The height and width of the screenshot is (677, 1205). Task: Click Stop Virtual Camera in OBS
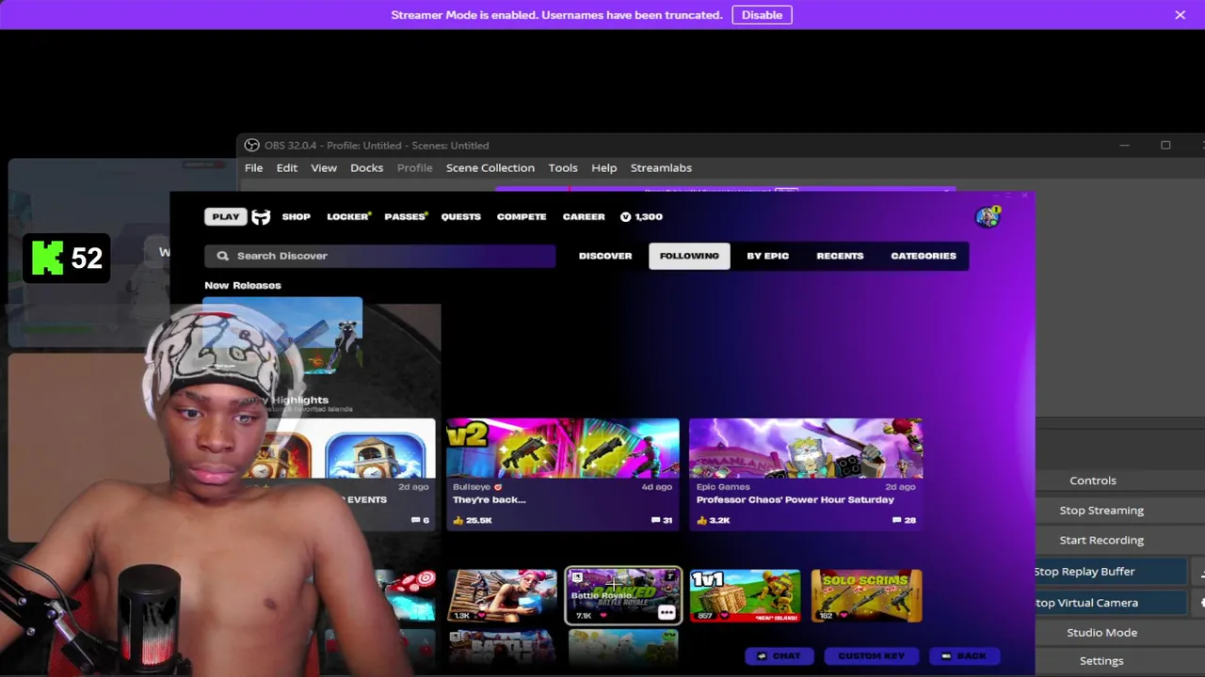1109,603
